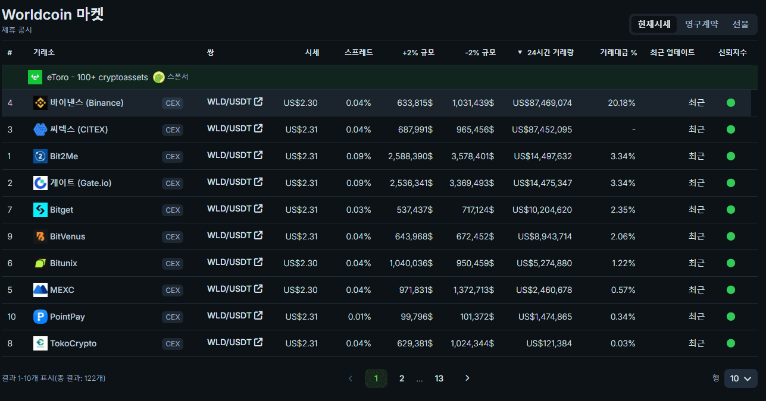Open external link icon in CITEX row
The width and height of the screenshot is (766, 401).
tap(258, 128)
